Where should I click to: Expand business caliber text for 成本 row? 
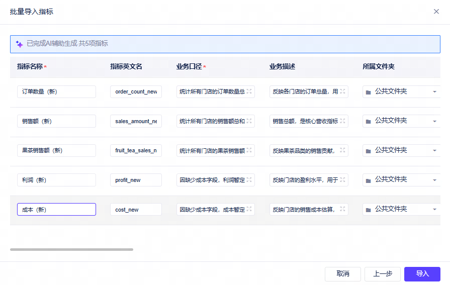[x=249, y=209]
